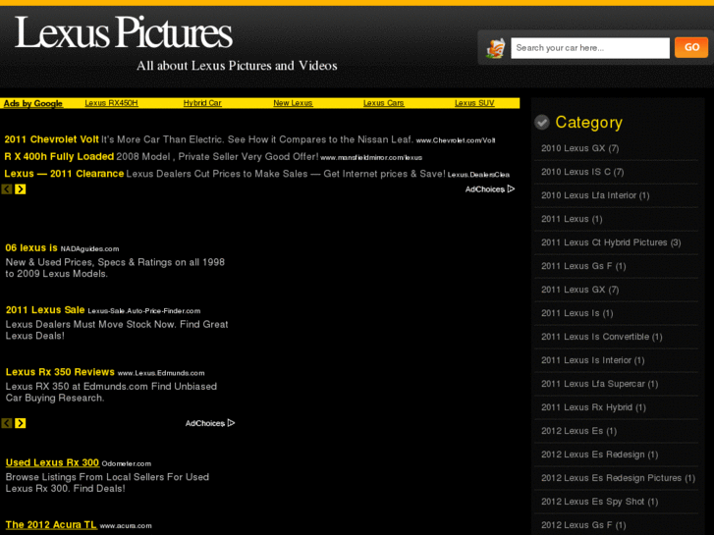Screen dimensions: 714x535
Task: Select category 2010 Lexus Lfa Interior
Action: [x=595, y=195]
